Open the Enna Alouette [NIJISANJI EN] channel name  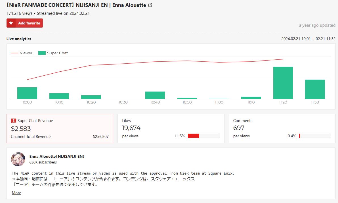tap(57, 156)
